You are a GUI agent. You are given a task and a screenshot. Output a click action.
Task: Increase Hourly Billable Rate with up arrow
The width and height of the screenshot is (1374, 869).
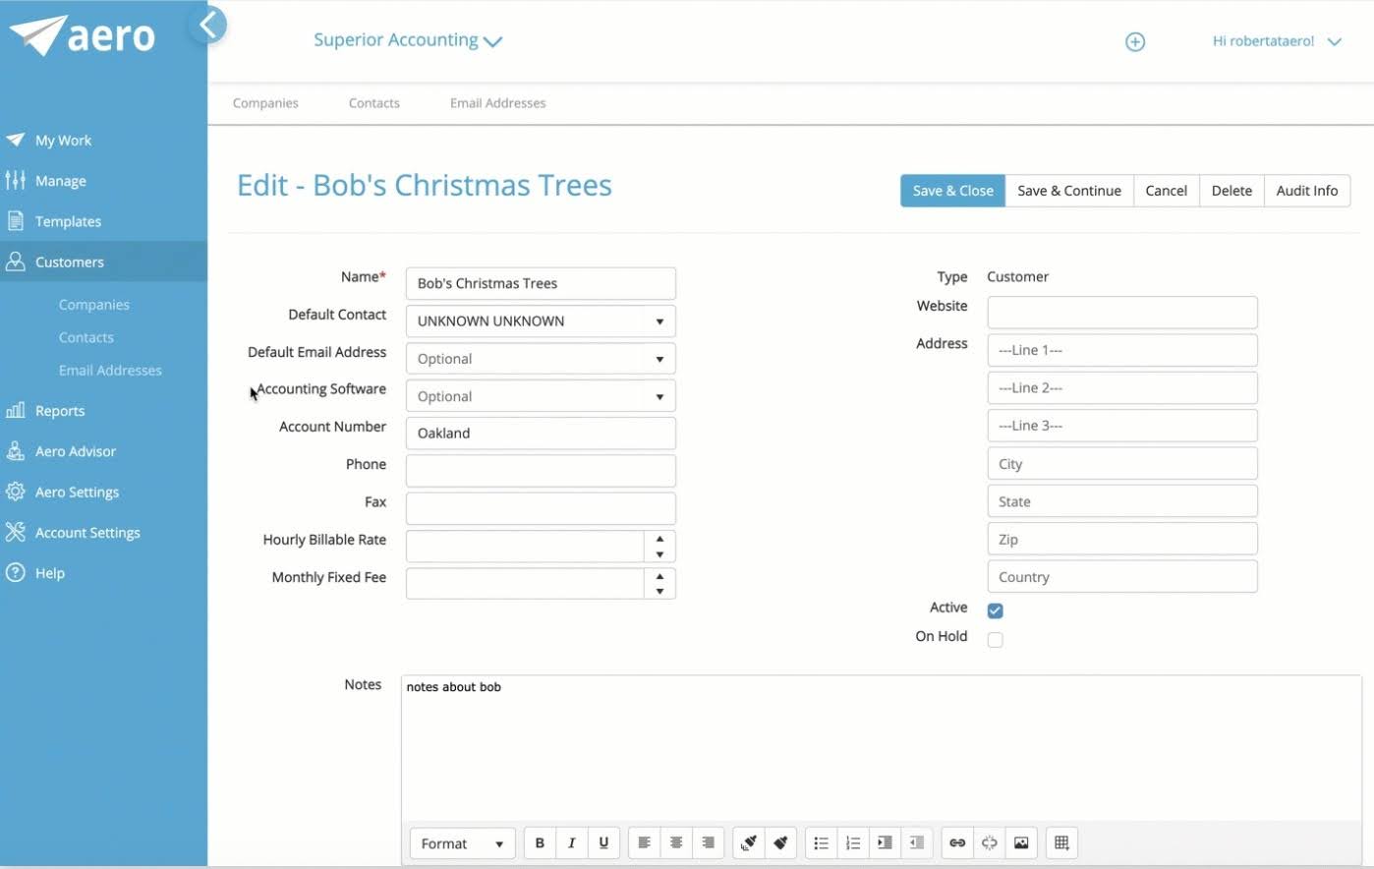(659, 539)
